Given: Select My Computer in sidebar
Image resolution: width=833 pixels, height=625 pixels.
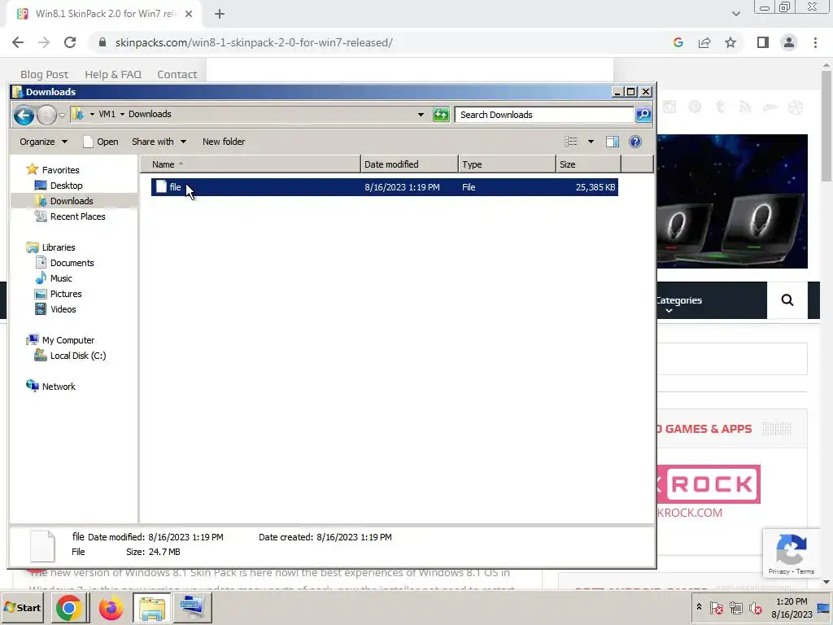Looking at the screenshot, I should (x=68, y=340).
